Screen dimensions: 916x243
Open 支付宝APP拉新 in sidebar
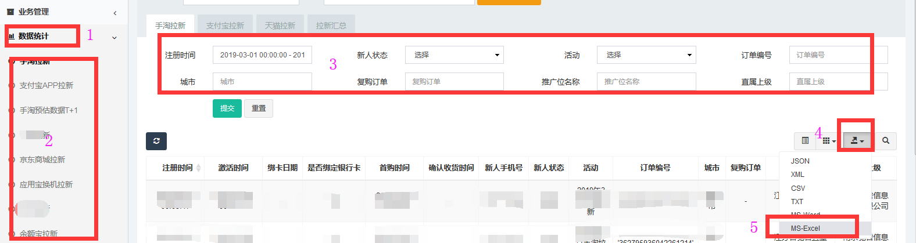(x=46, y=85)
